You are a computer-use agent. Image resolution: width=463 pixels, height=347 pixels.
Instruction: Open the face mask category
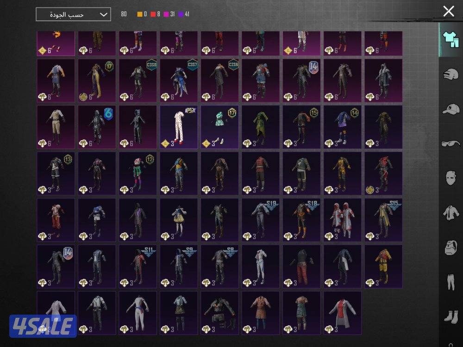pos(450,178)
